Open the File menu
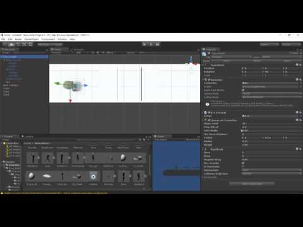The height and width of the screenshot is (227, 303). coord(3,39)
